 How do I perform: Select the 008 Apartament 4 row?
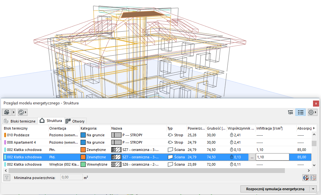coord(21,142)
